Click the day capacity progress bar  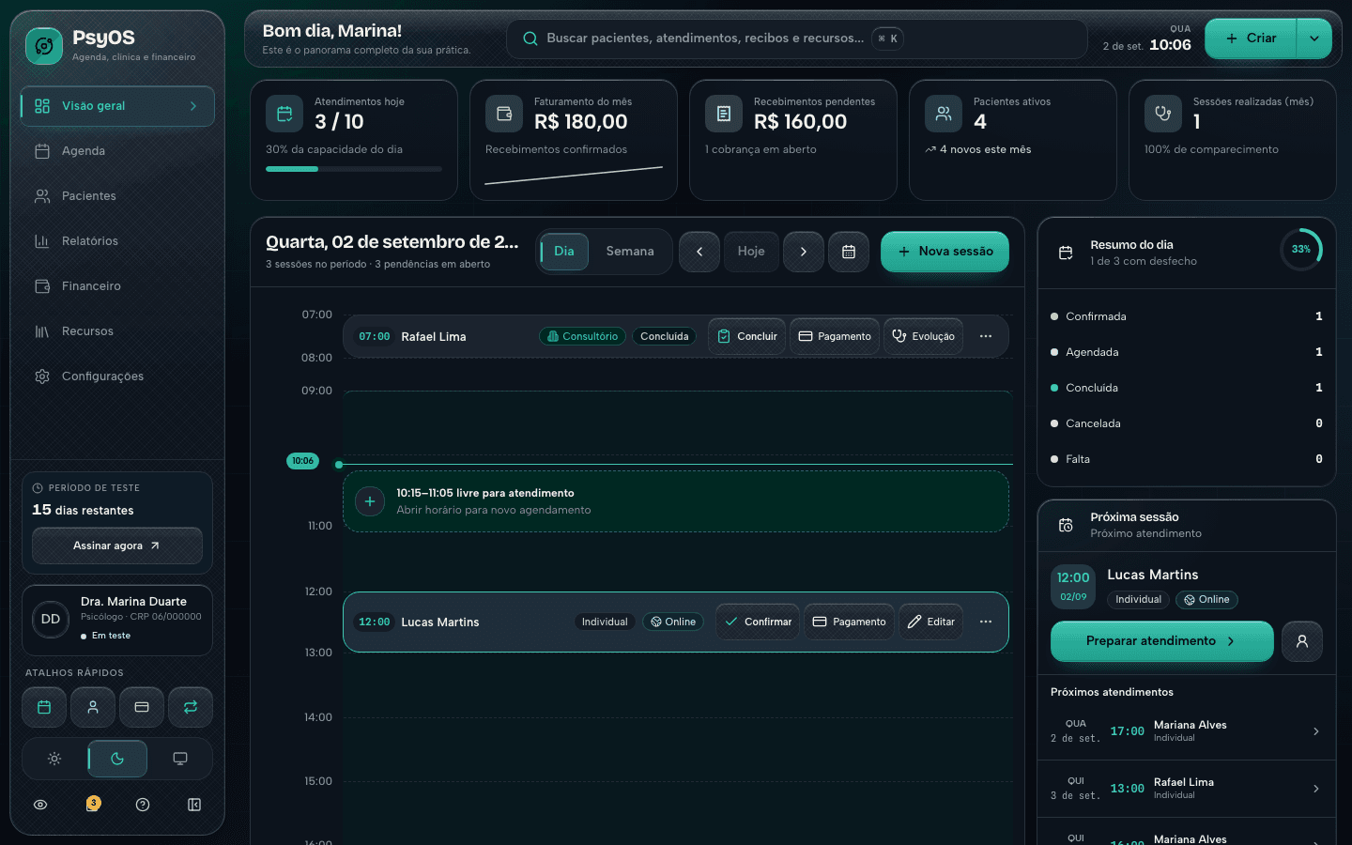354,169
